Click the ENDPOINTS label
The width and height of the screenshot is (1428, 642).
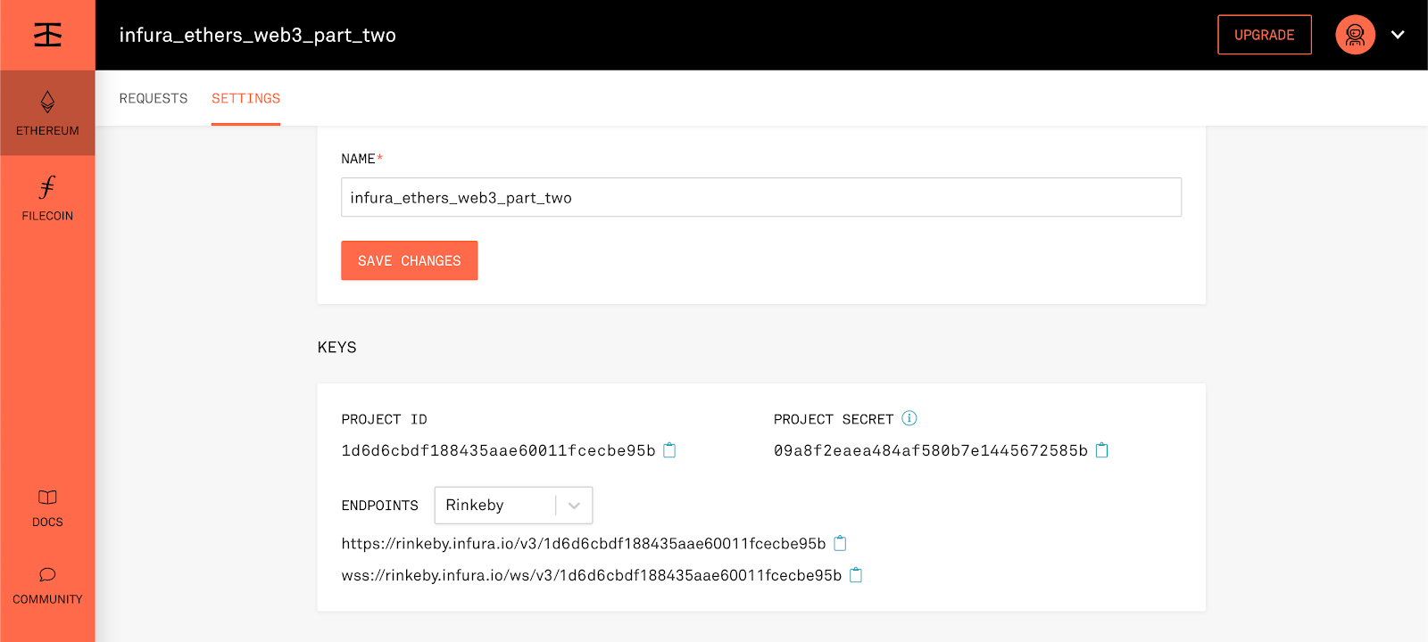tap(379, 506)
